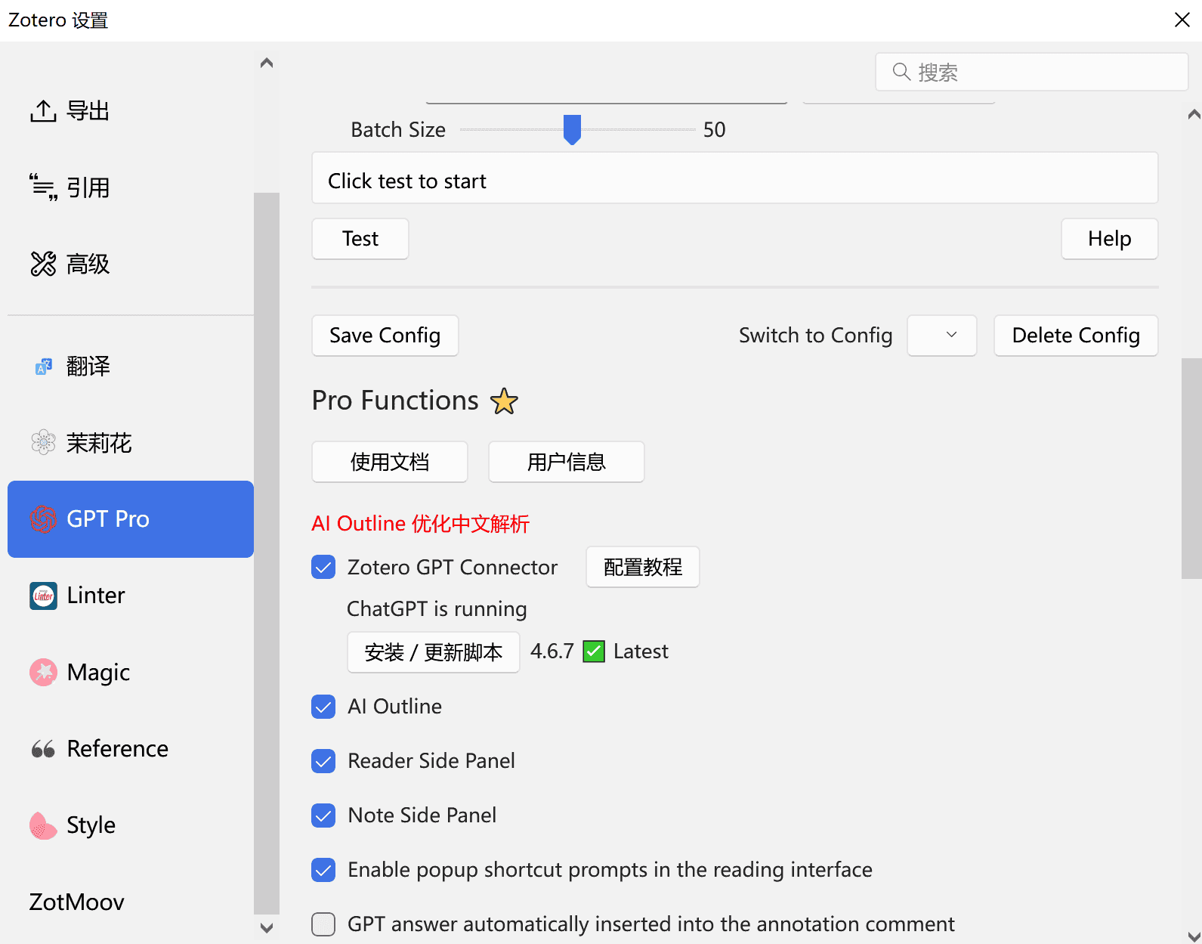The image size is (1202, 944).
Task: Enable GPT answer auto-insert into annotation comment
Action: pos(323,924)
